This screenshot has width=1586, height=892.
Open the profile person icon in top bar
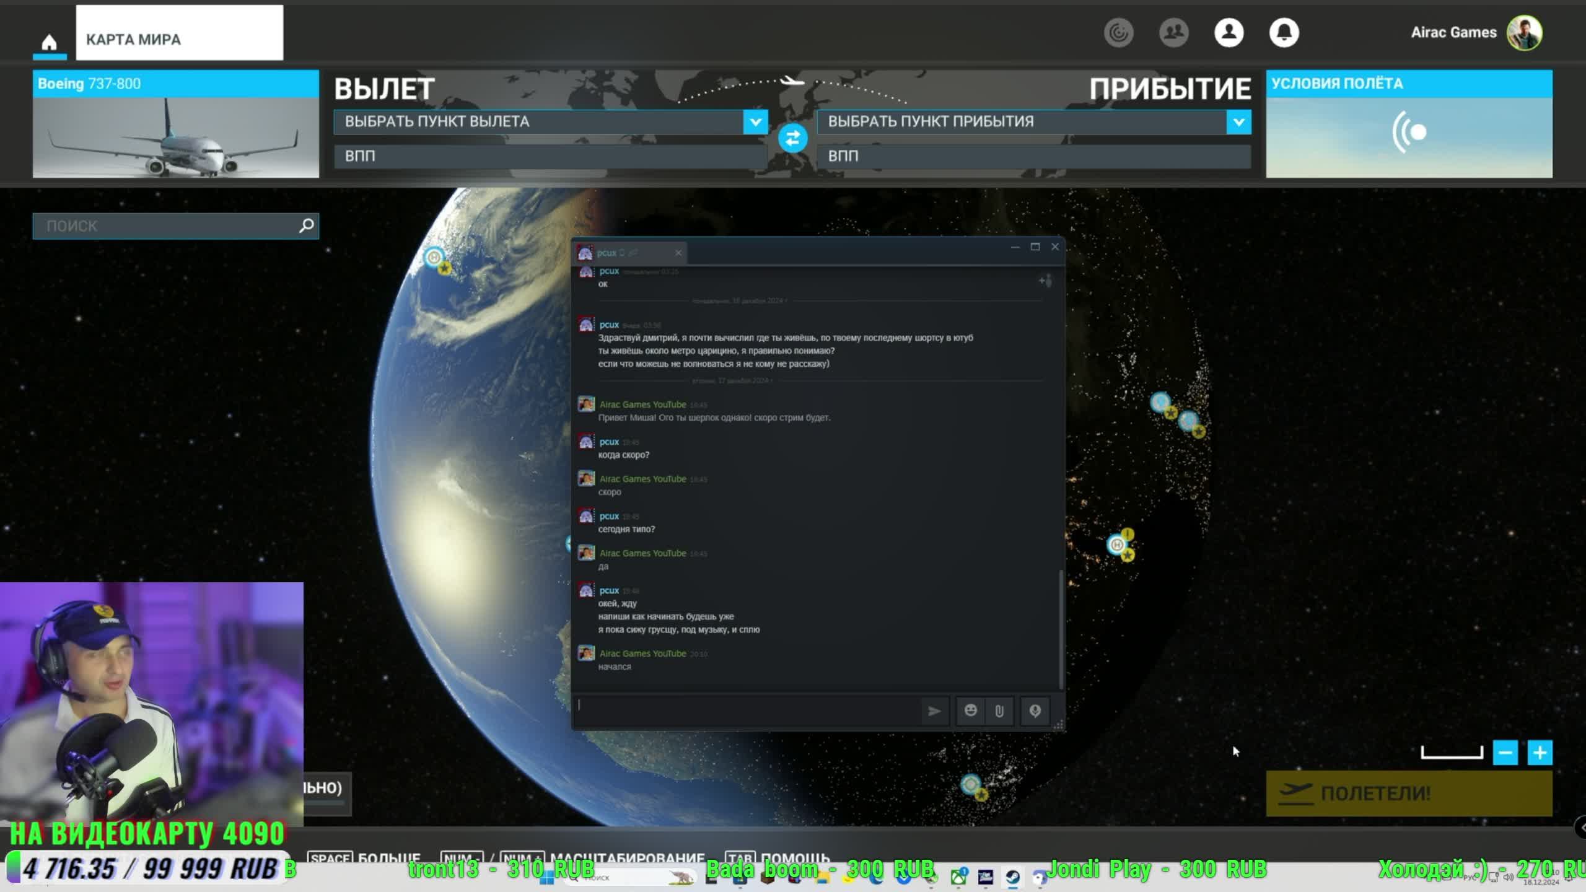(x=1229, y=33)
